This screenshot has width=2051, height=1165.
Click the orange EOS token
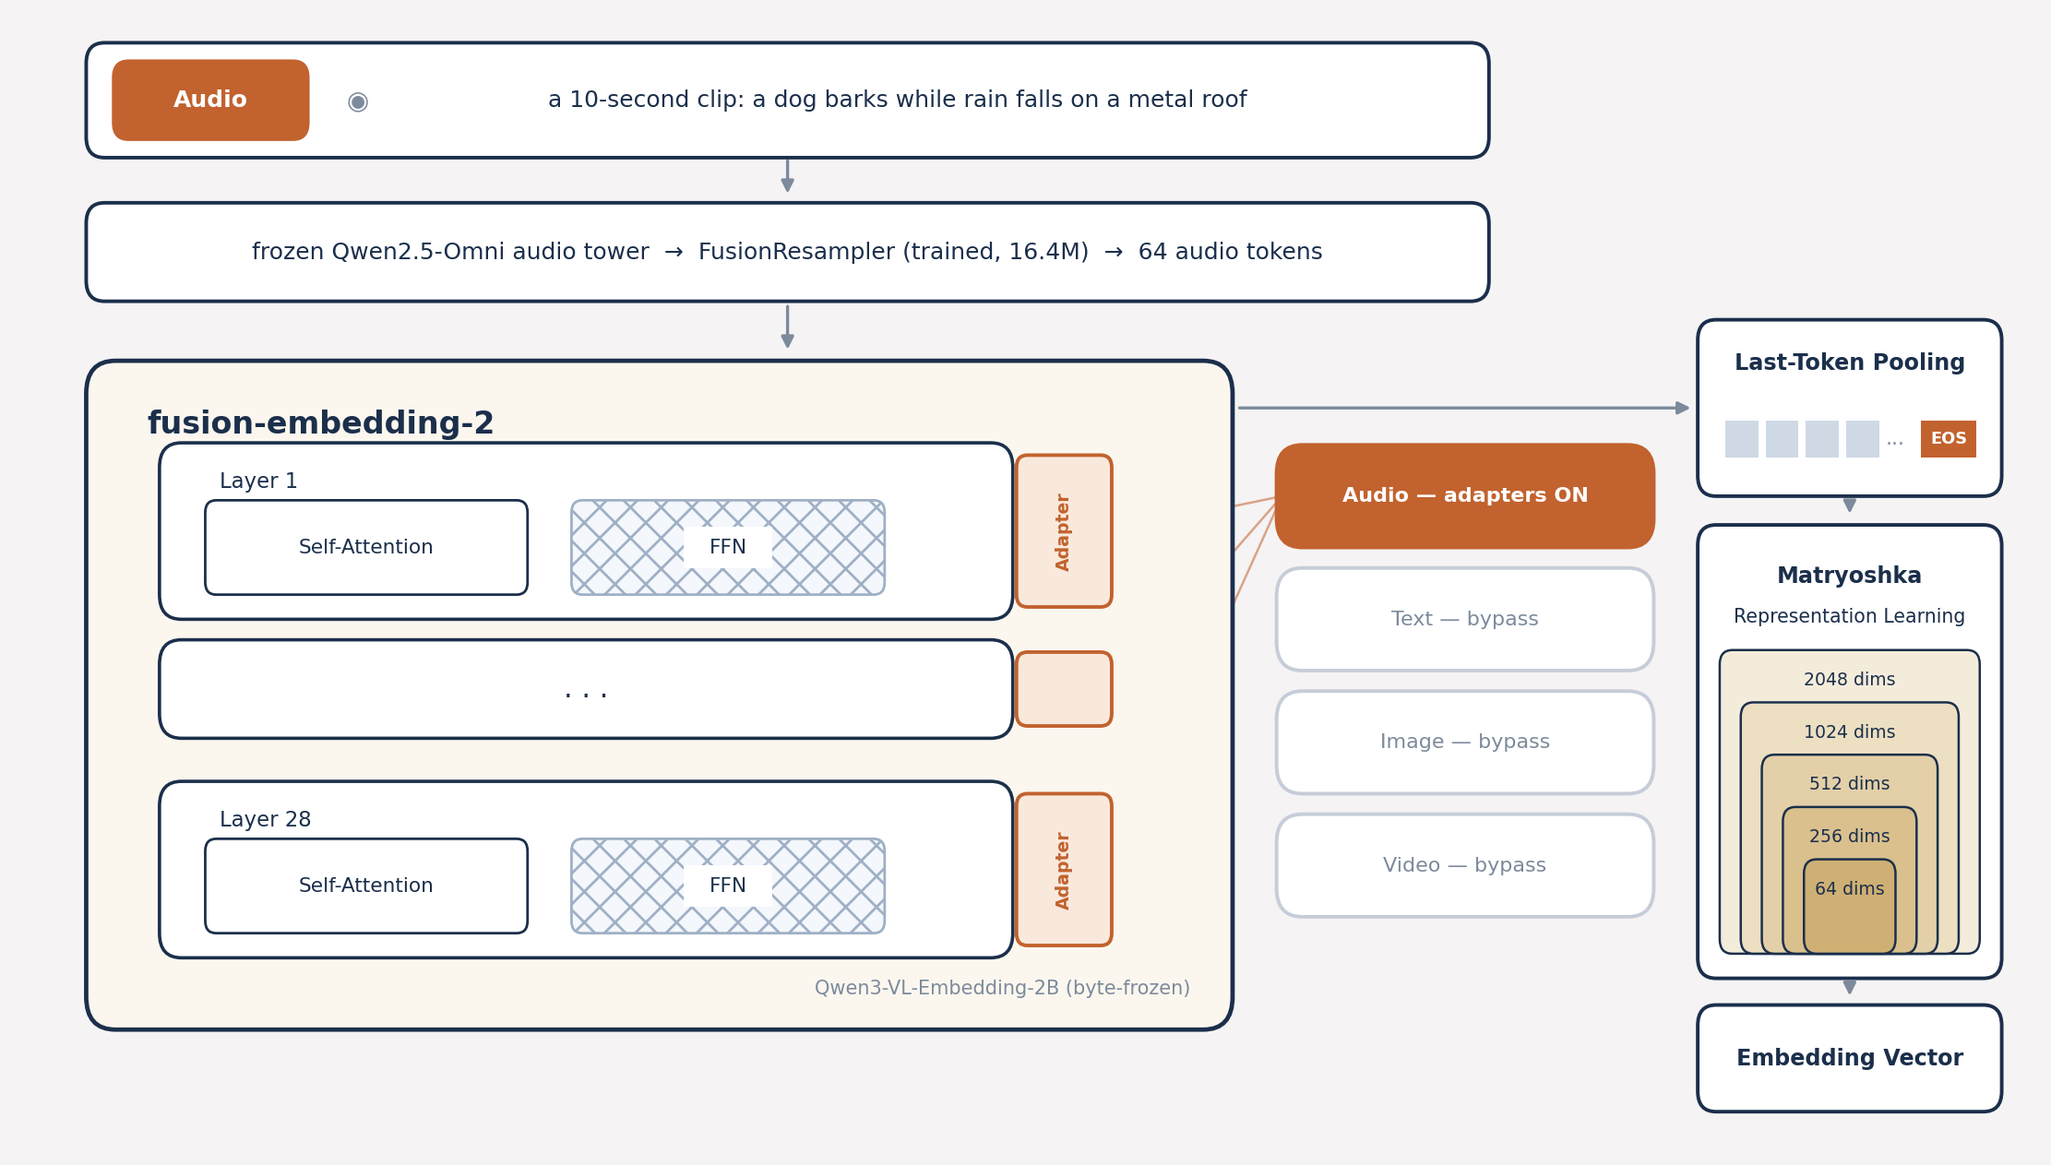pyautogui.click(x=1949, y=439)
